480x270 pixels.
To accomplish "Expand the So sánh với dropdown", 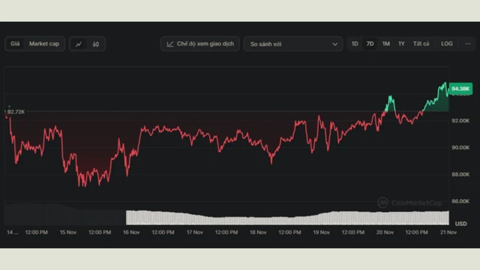I will (x=293, y=44).
